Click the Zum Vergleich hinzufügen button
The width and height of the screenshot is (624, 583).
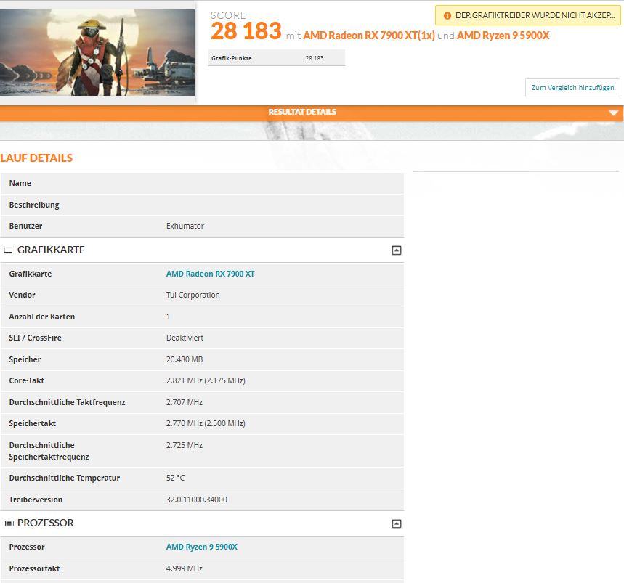(x=572, y=88)
